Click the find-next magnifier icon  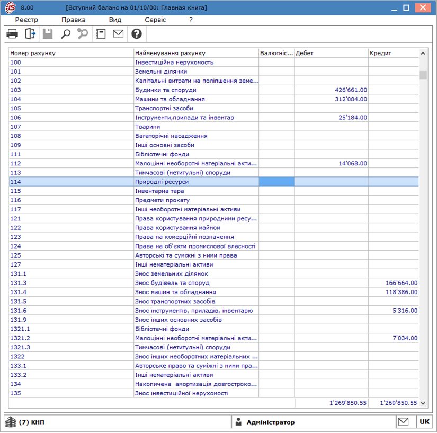click(83, 34)
